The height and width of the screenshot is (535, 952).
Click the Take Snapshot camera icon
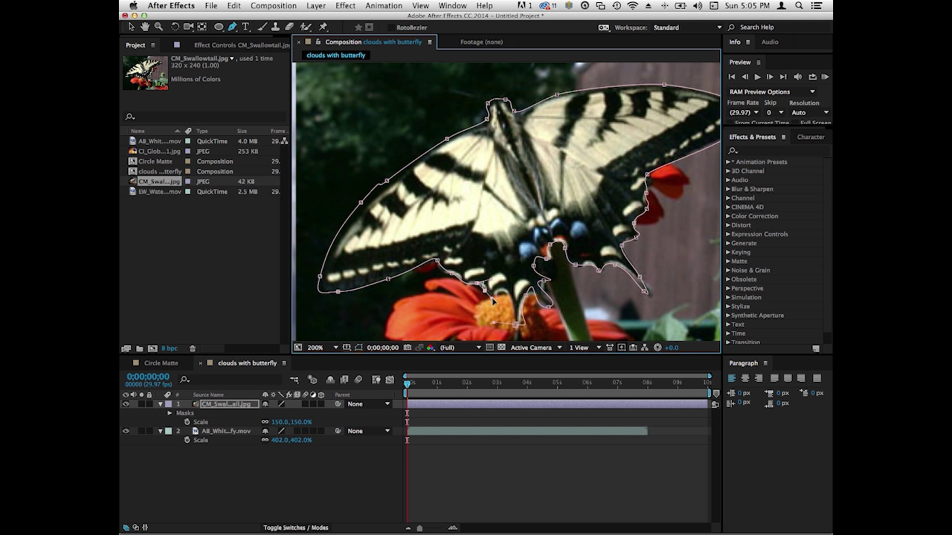407,348
